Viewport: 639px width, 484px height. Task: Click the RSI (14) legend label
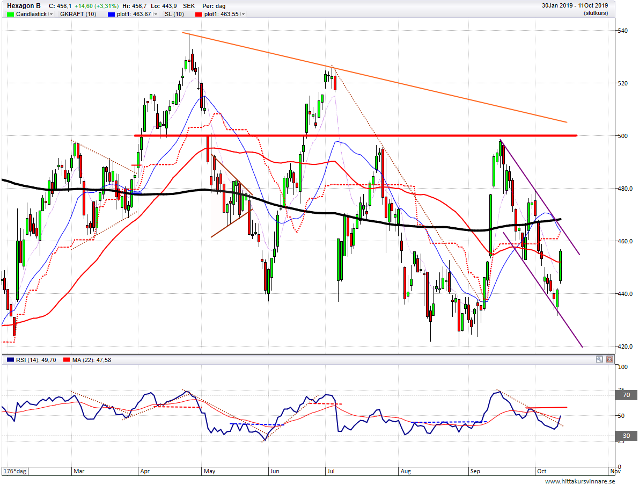[x=36, y=360]
